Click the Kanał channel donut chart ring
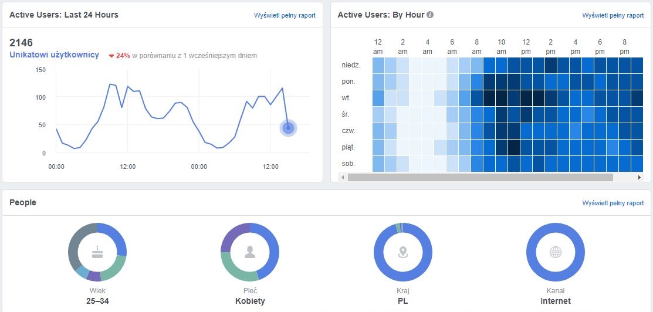The width and height of the screenshot is (653, 312). click(x=556, y=252)
